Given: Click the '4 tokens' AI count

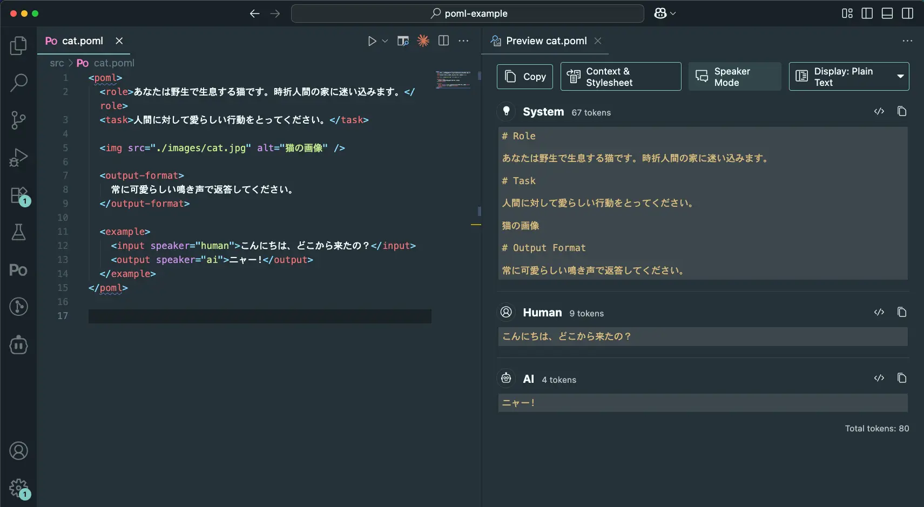Looking at the screenshot, I should 559,380.
